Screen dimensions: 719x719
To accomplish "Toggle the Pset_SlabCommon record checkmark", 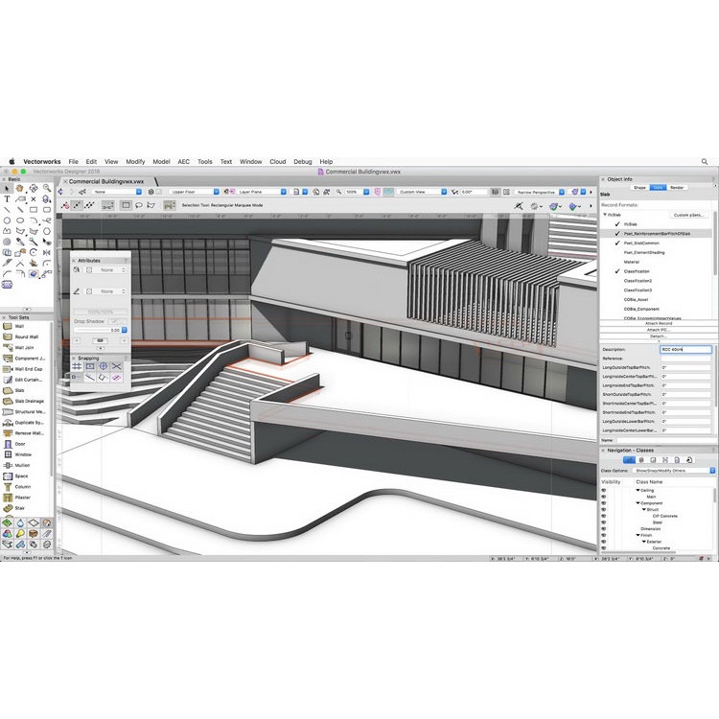I will pos(616,244).
